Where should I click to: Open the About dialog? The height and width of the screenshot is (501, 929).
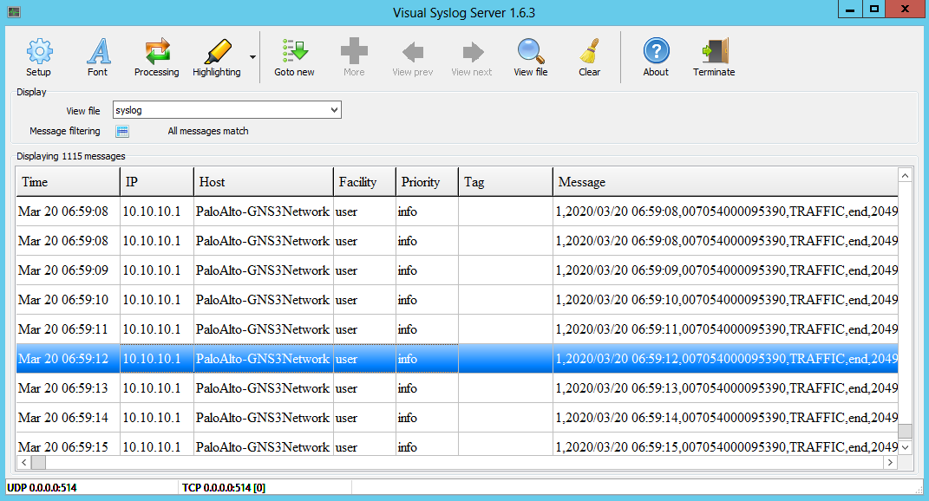click(x=655, y=57)
